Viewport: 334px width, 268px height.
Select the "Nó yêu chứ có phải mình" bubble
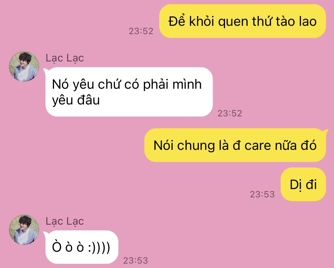pyautogui.click(x=129, y=92)
